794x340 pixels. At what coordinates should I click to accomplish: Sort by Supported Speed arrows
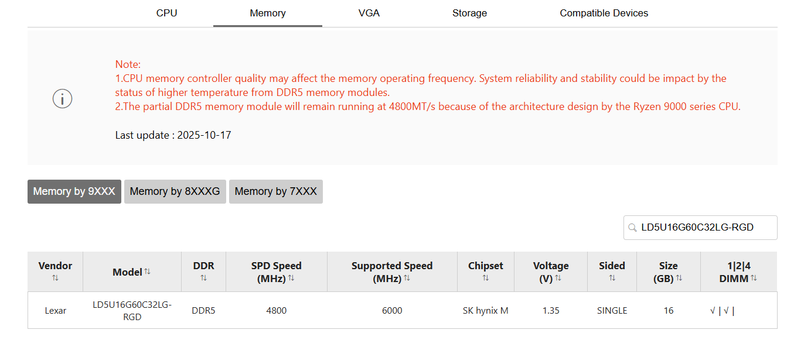click(407, 278)
